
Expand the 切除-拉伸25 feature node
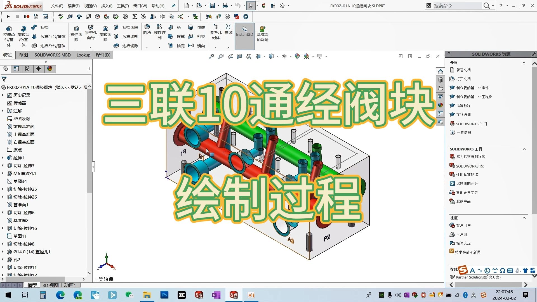[3, 189]
